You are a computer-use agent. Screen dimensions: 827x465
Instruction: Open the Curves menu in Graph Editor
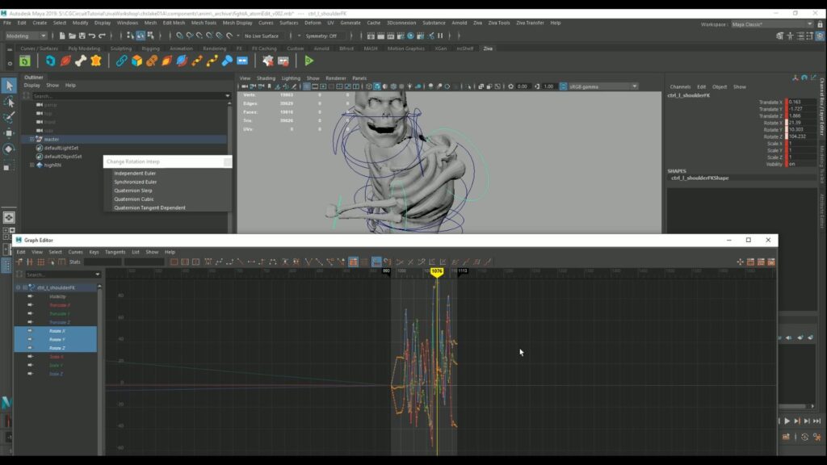[x=75, y=252]
